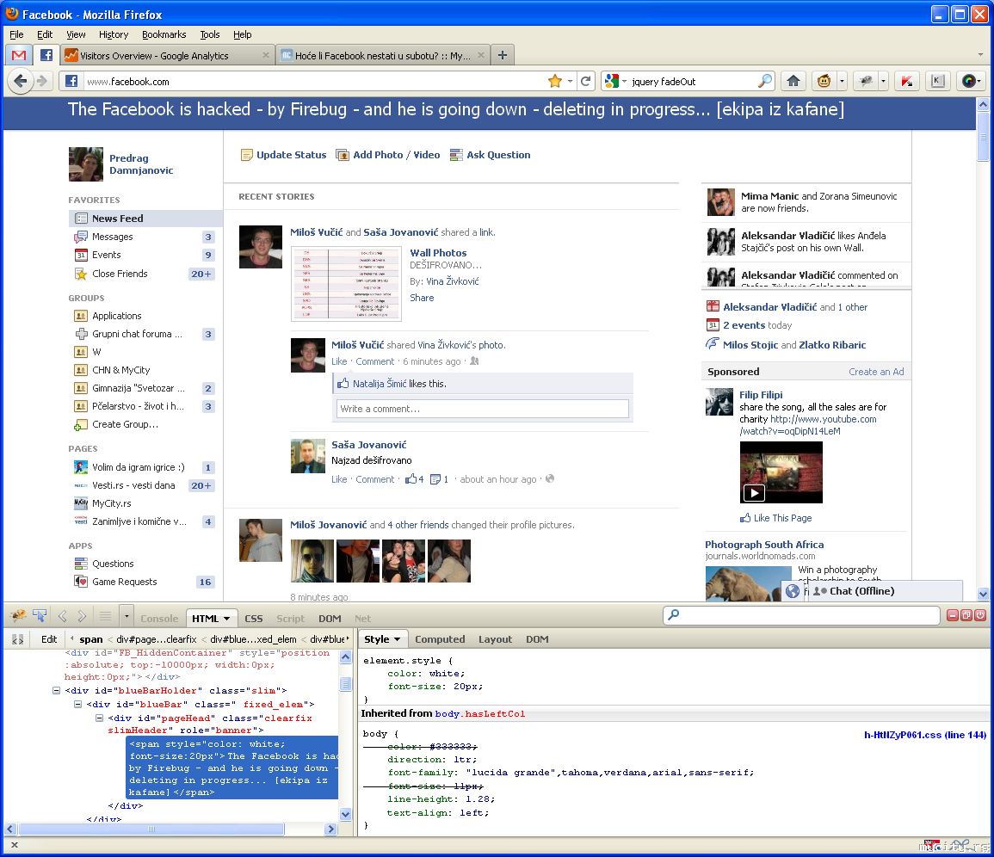The height and width of the screenshot is (857, 994).
Task: Open the Firebug command line dropdown
Action: pyautogui.click(x=127, y=615)
